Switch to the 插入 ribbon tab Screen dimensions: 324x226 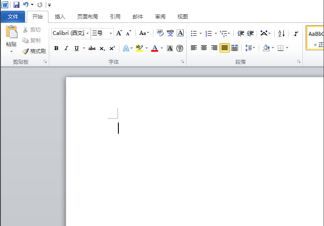(x=60, y=17)
